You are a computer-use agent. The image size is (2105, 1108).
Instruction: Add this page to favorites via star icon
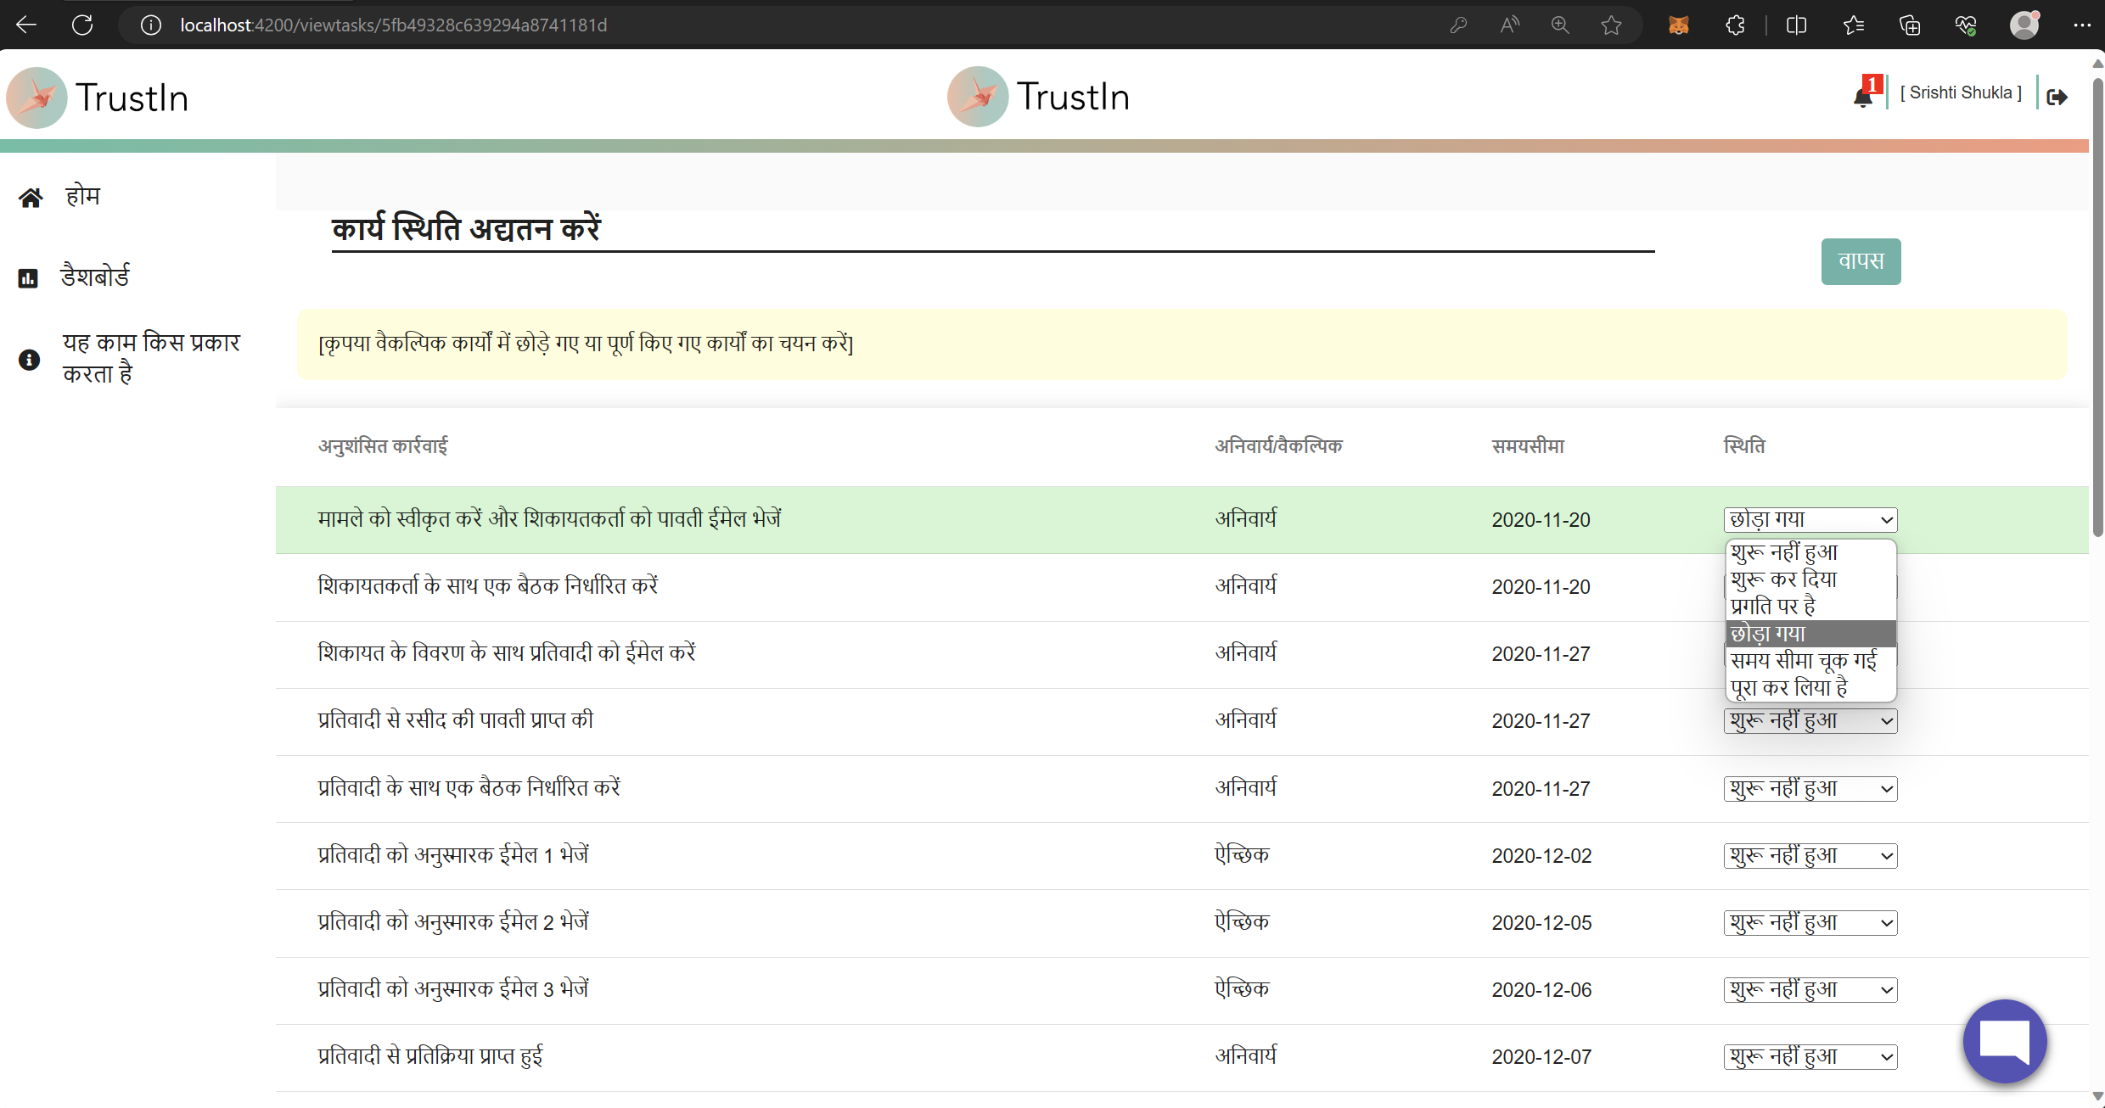(x=1612, y=25)
